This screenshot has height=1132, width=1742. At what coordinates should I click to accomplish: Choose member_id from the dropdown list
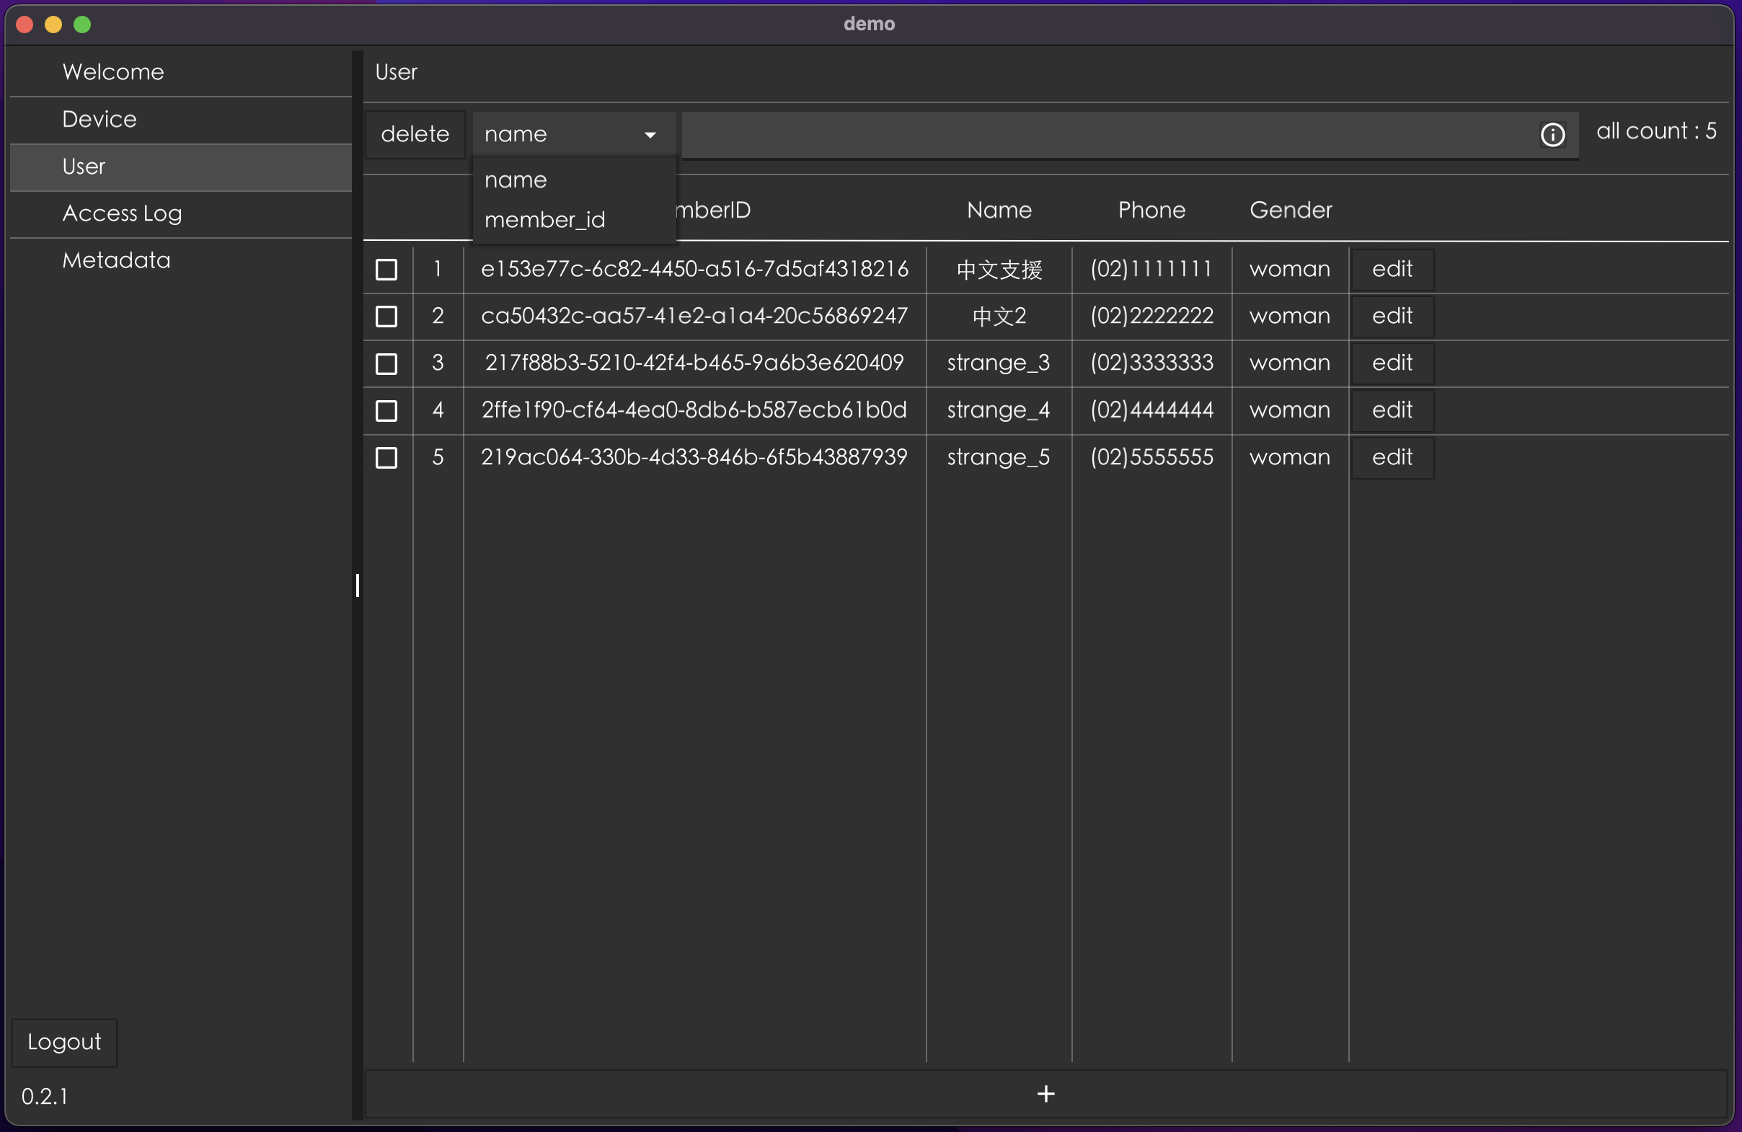point(544,219)
